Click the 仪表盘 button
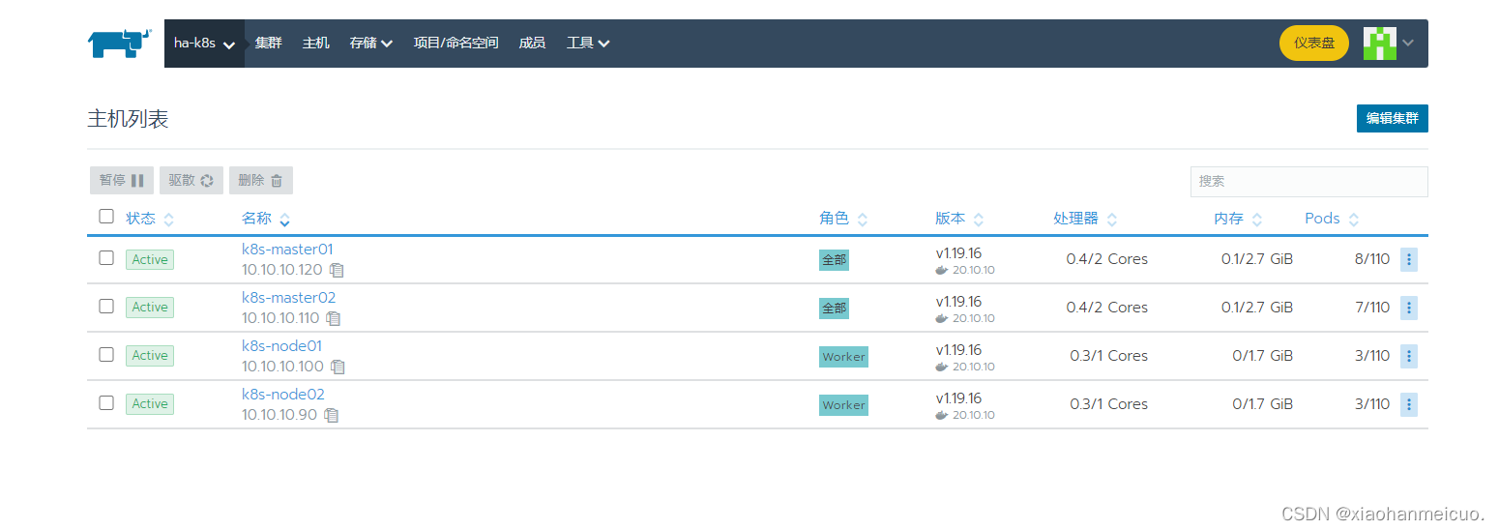Viewport: 1499px width, 530px height. [1314, 44]
